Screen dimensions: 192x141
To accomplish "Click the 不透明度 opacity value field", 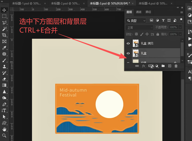I will coord(173,27).
